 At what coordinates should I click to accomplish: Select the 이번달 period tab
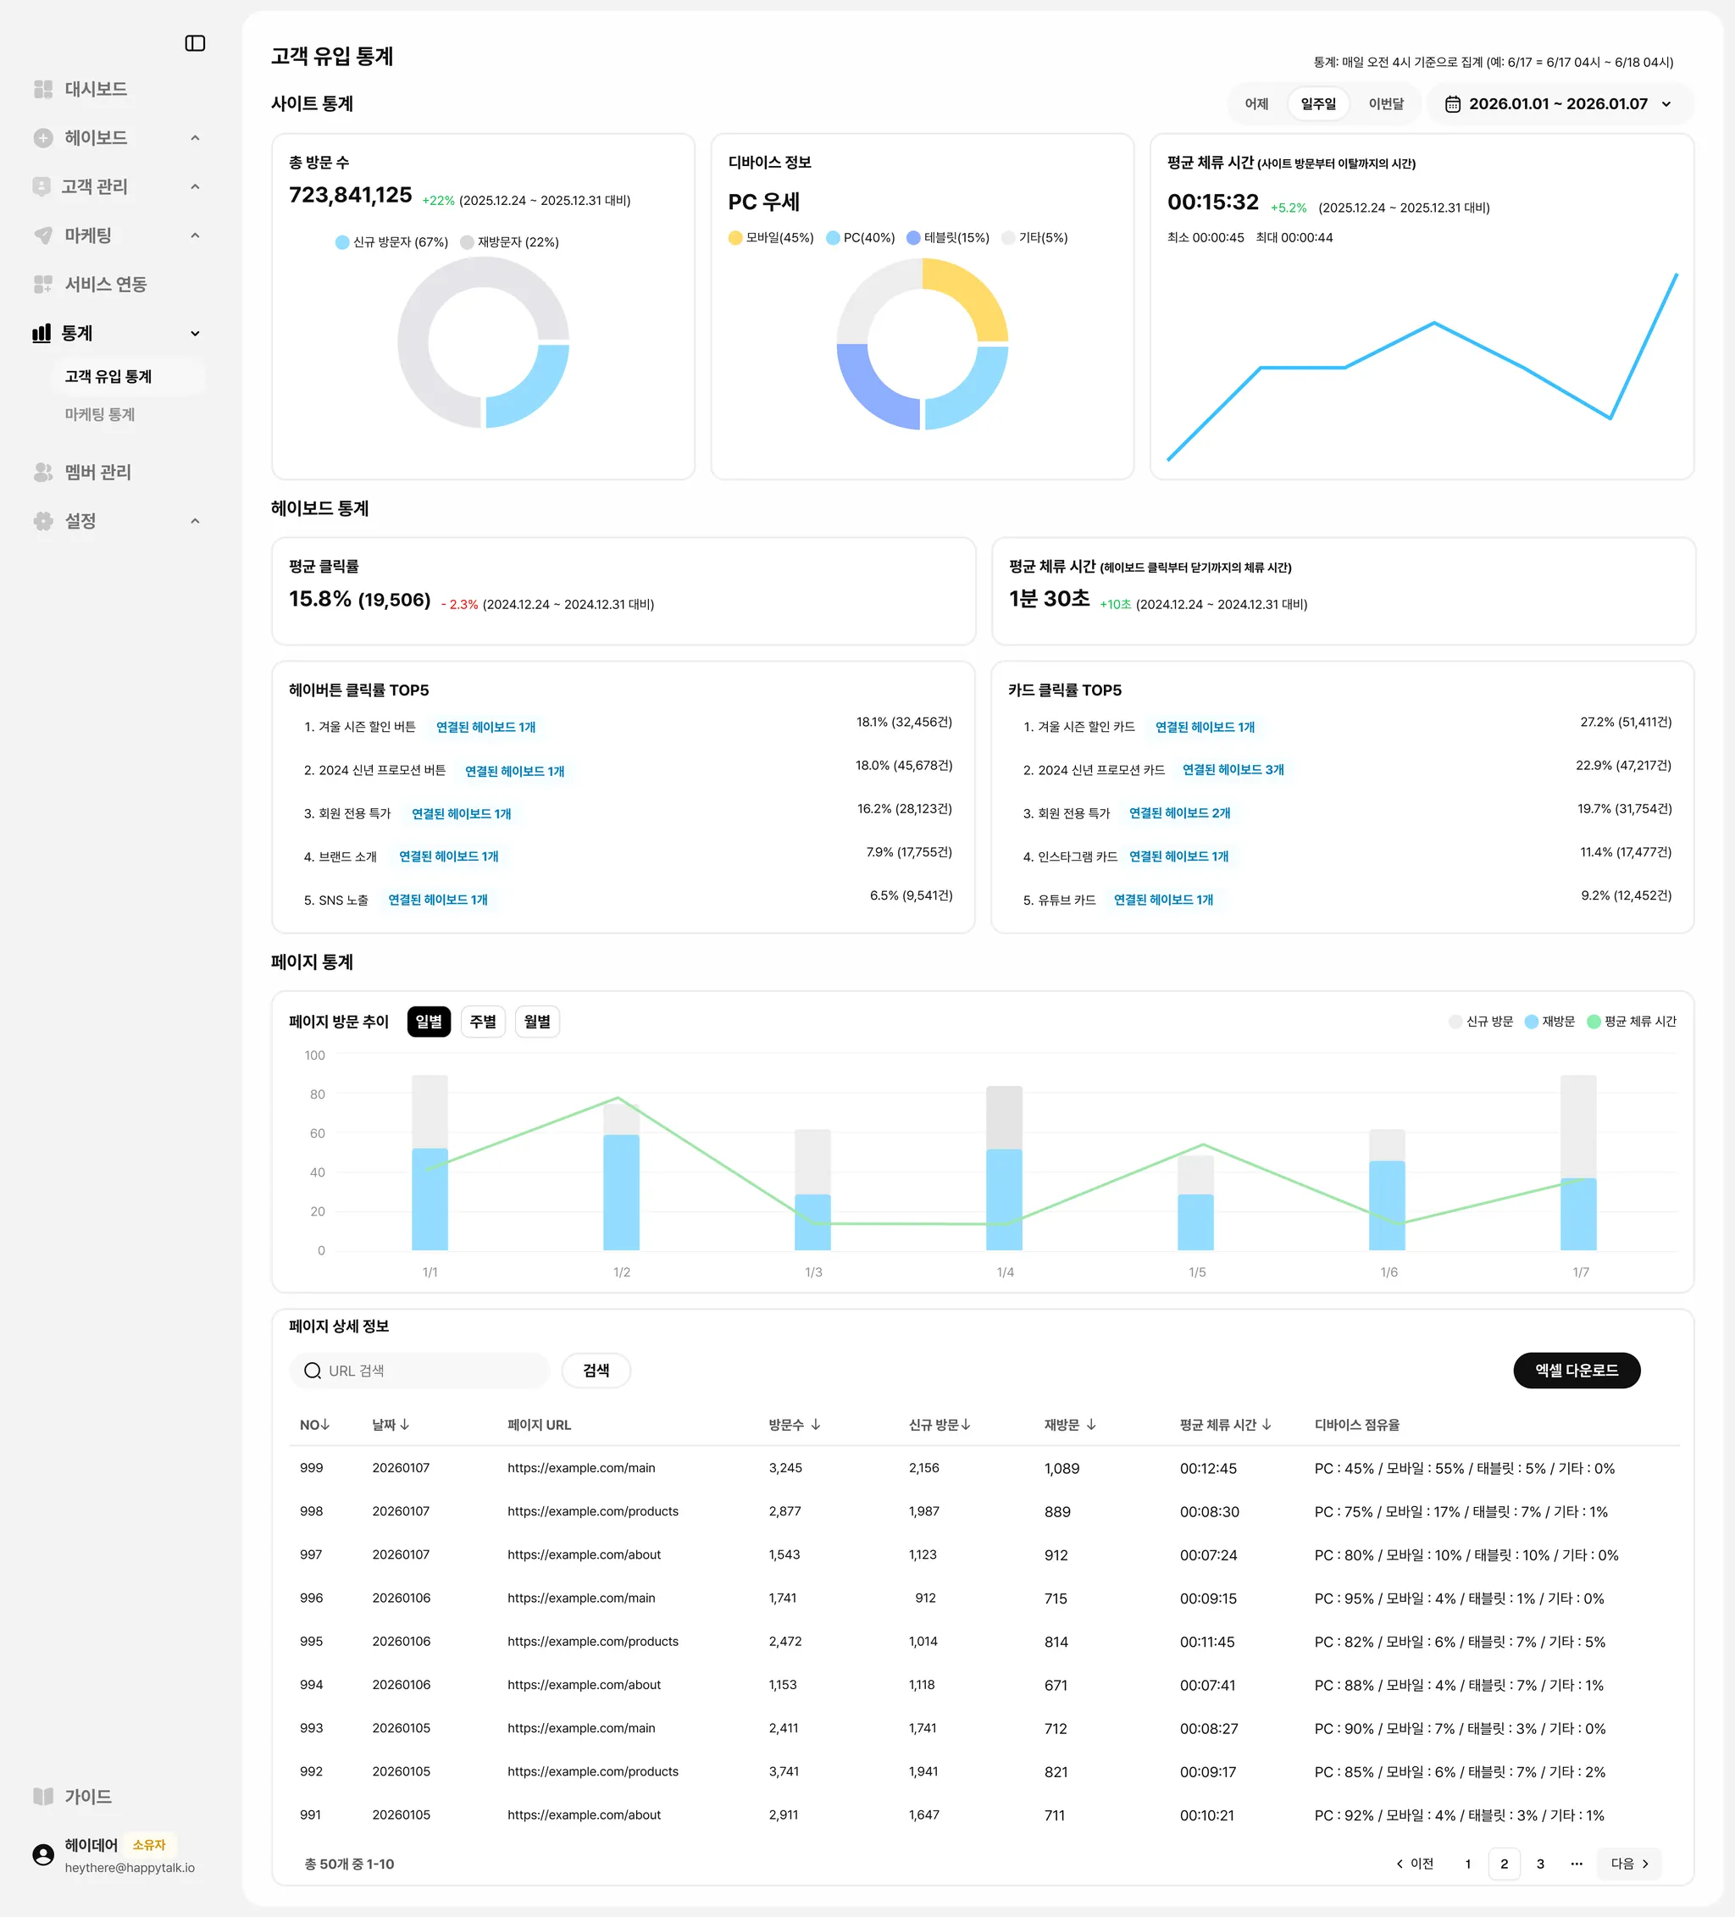tap(1386, 104)
